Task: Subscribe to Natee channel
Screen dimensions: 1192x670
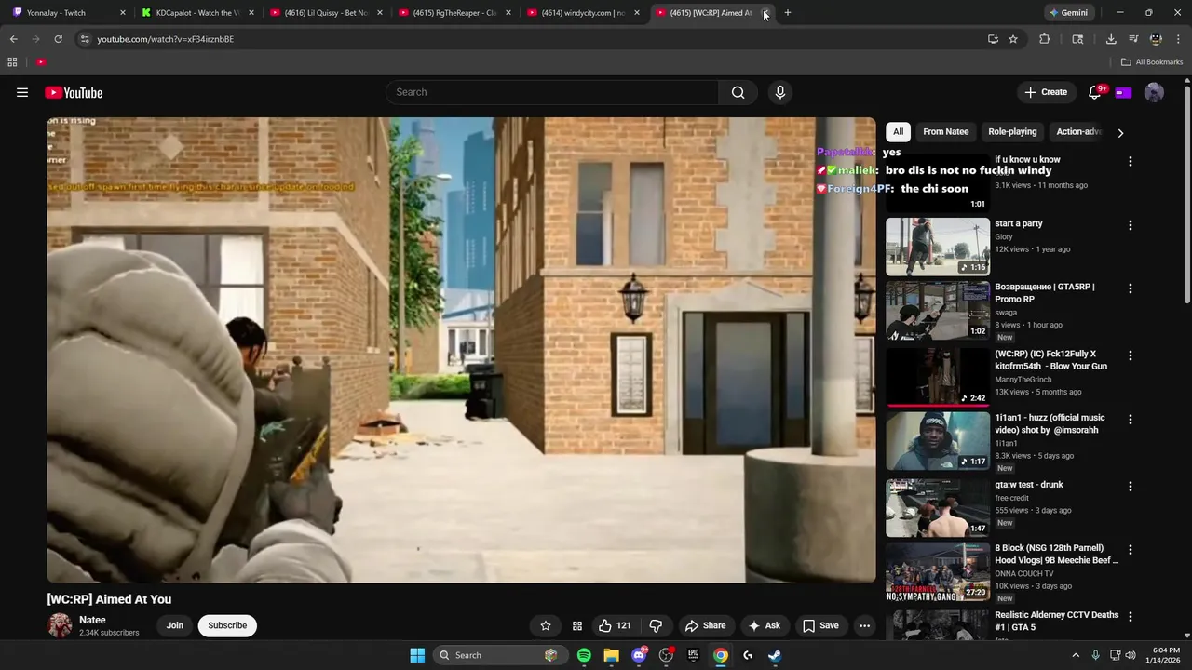Action: click(x=227, y=625)
